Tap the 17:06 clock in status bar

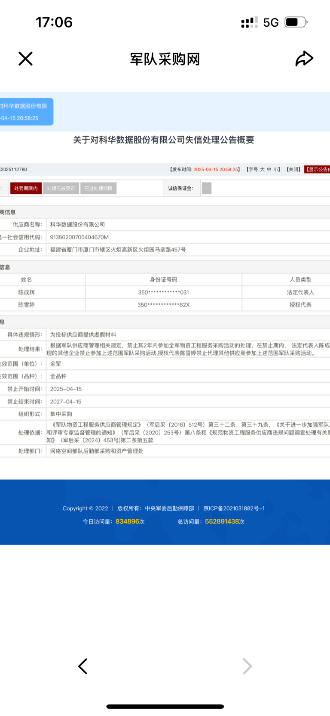pyautogui.click(x=54, y=22)
